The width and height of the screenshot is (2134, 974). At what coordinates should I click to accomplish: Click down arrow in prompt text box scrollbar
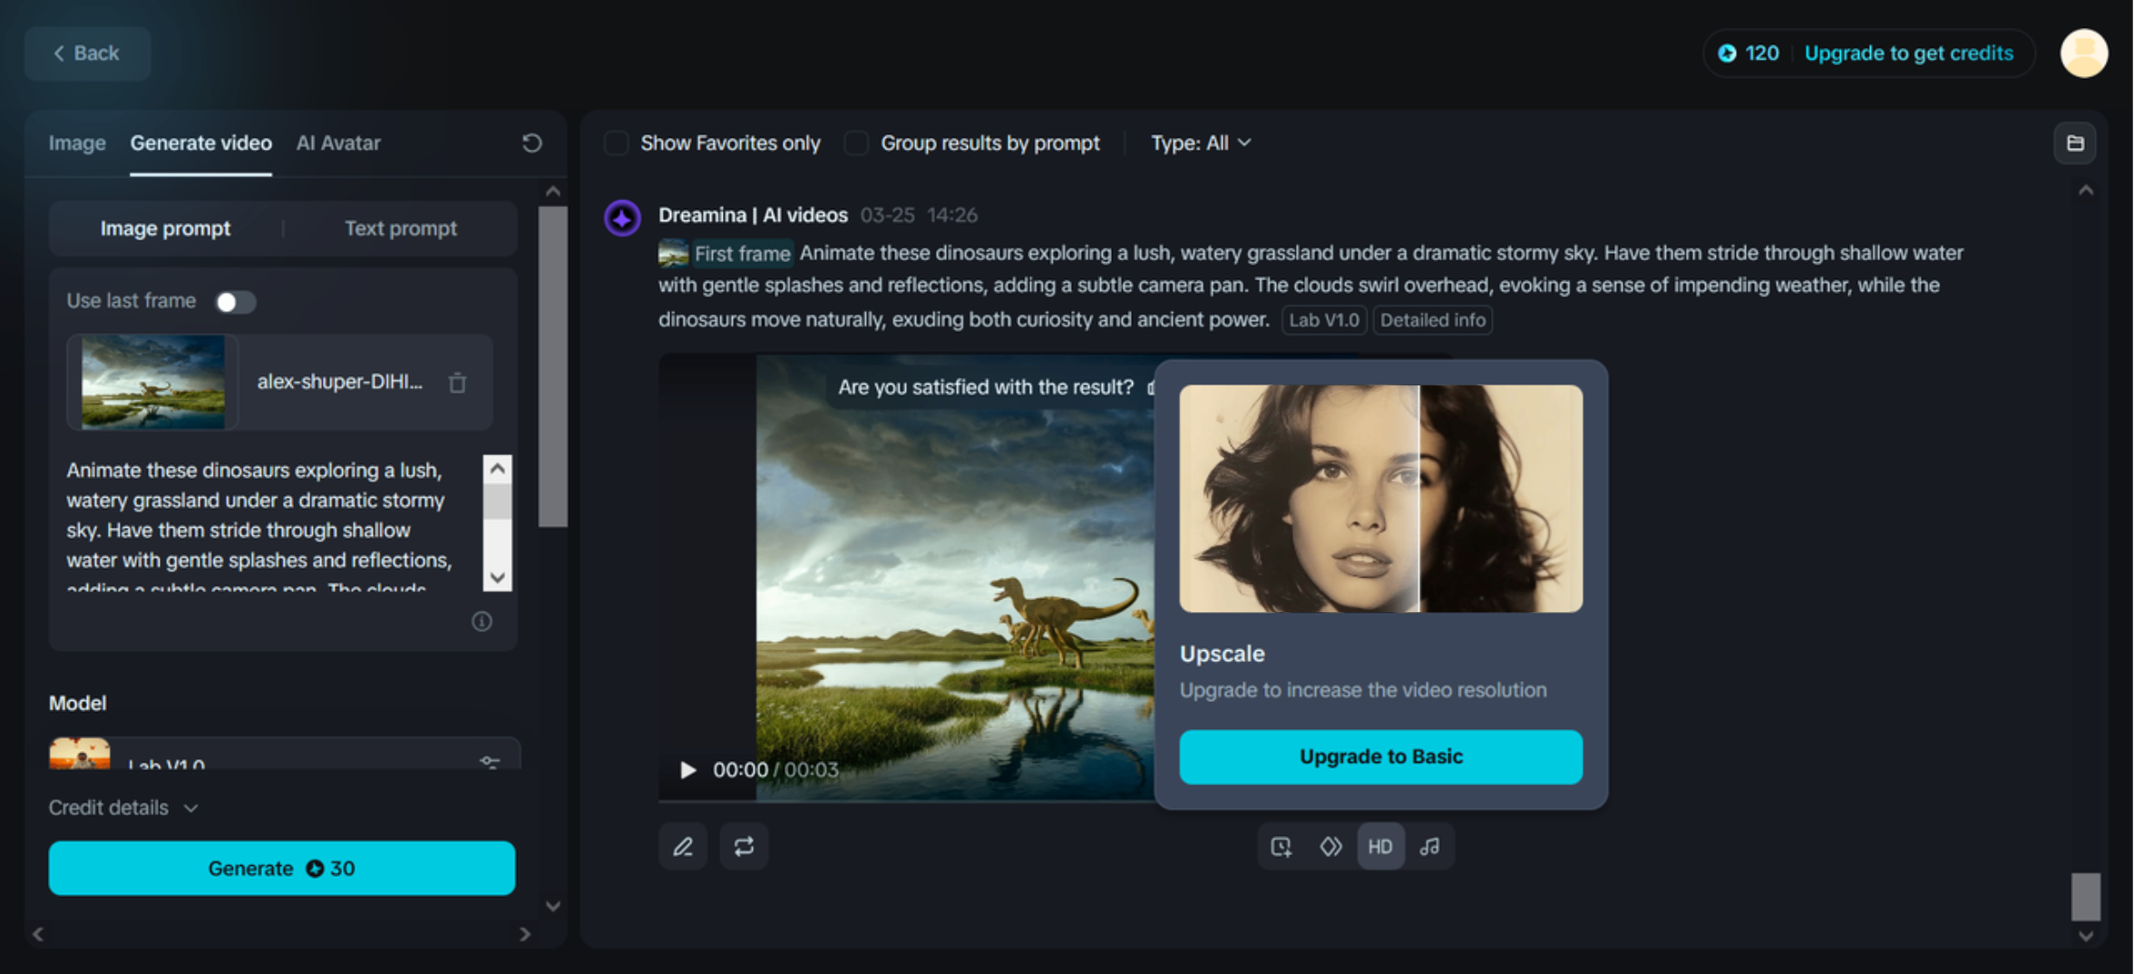coord(498,578)
